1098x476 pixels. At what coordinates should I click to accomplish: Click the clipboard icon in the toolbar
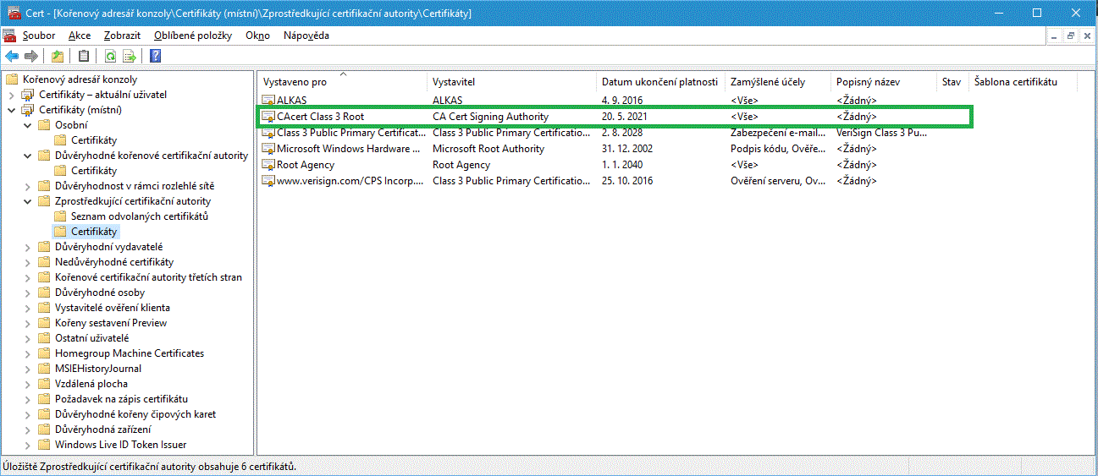click(83, 57)
